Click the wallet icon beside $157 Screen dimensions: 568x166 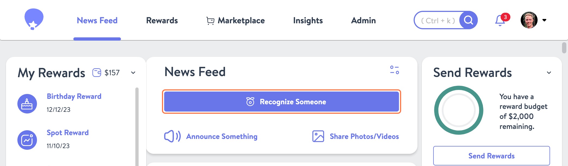96,72
